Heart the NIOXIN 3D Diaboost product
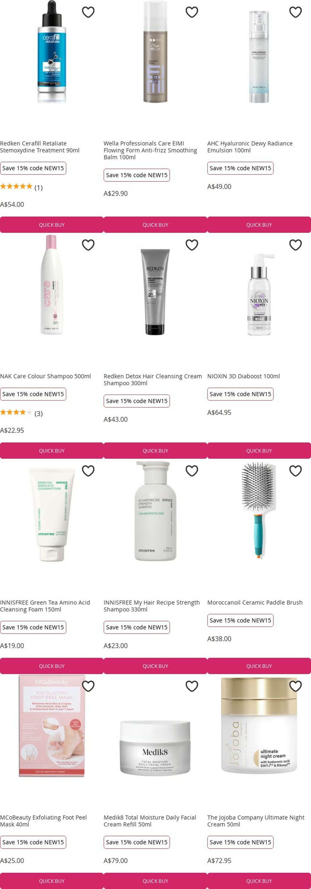 (x=295, y=245)
